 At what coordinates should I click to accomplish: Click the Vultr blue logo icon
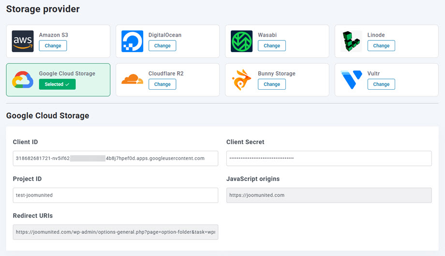(351, 80)
